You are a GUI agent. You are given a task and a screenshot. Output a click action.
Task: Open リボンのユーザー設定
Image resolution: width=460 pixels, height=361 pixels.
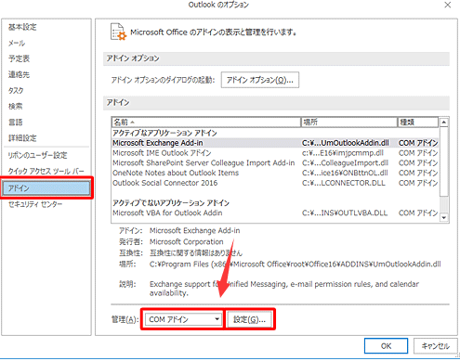[37, 155]
